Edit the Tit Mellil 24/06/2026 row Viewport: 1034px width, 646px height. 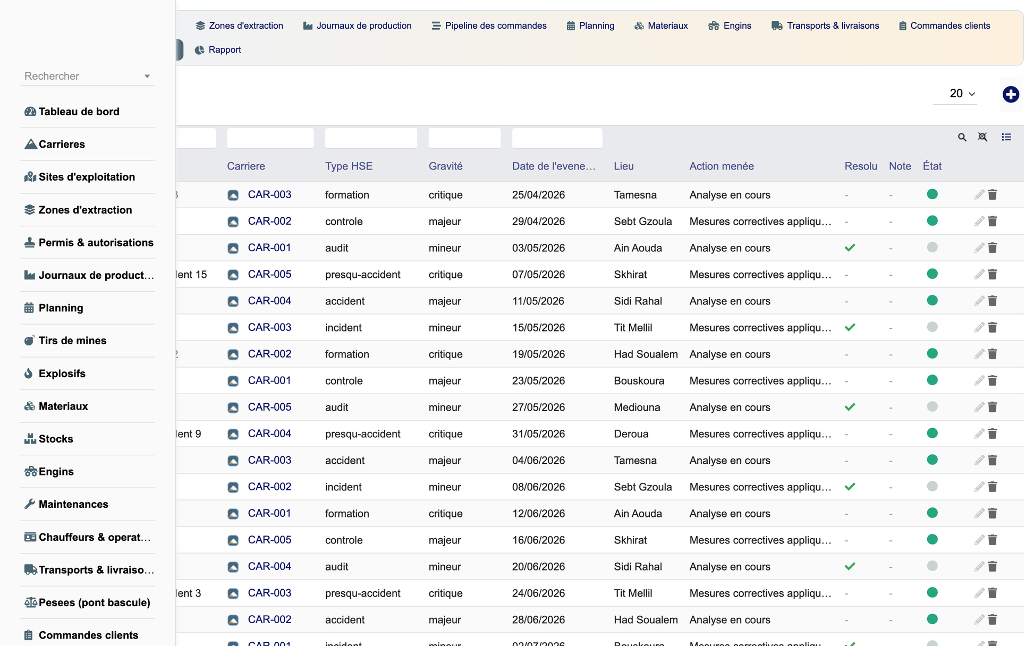click(979, 593)
